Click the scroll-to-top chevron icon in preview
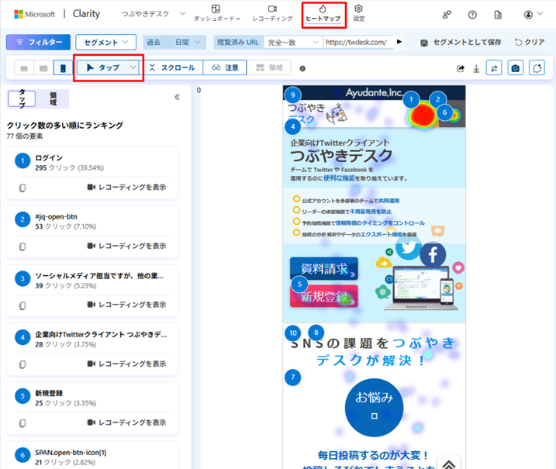The width and height of the screenshot is (556, 469). [x=449, y=464]
